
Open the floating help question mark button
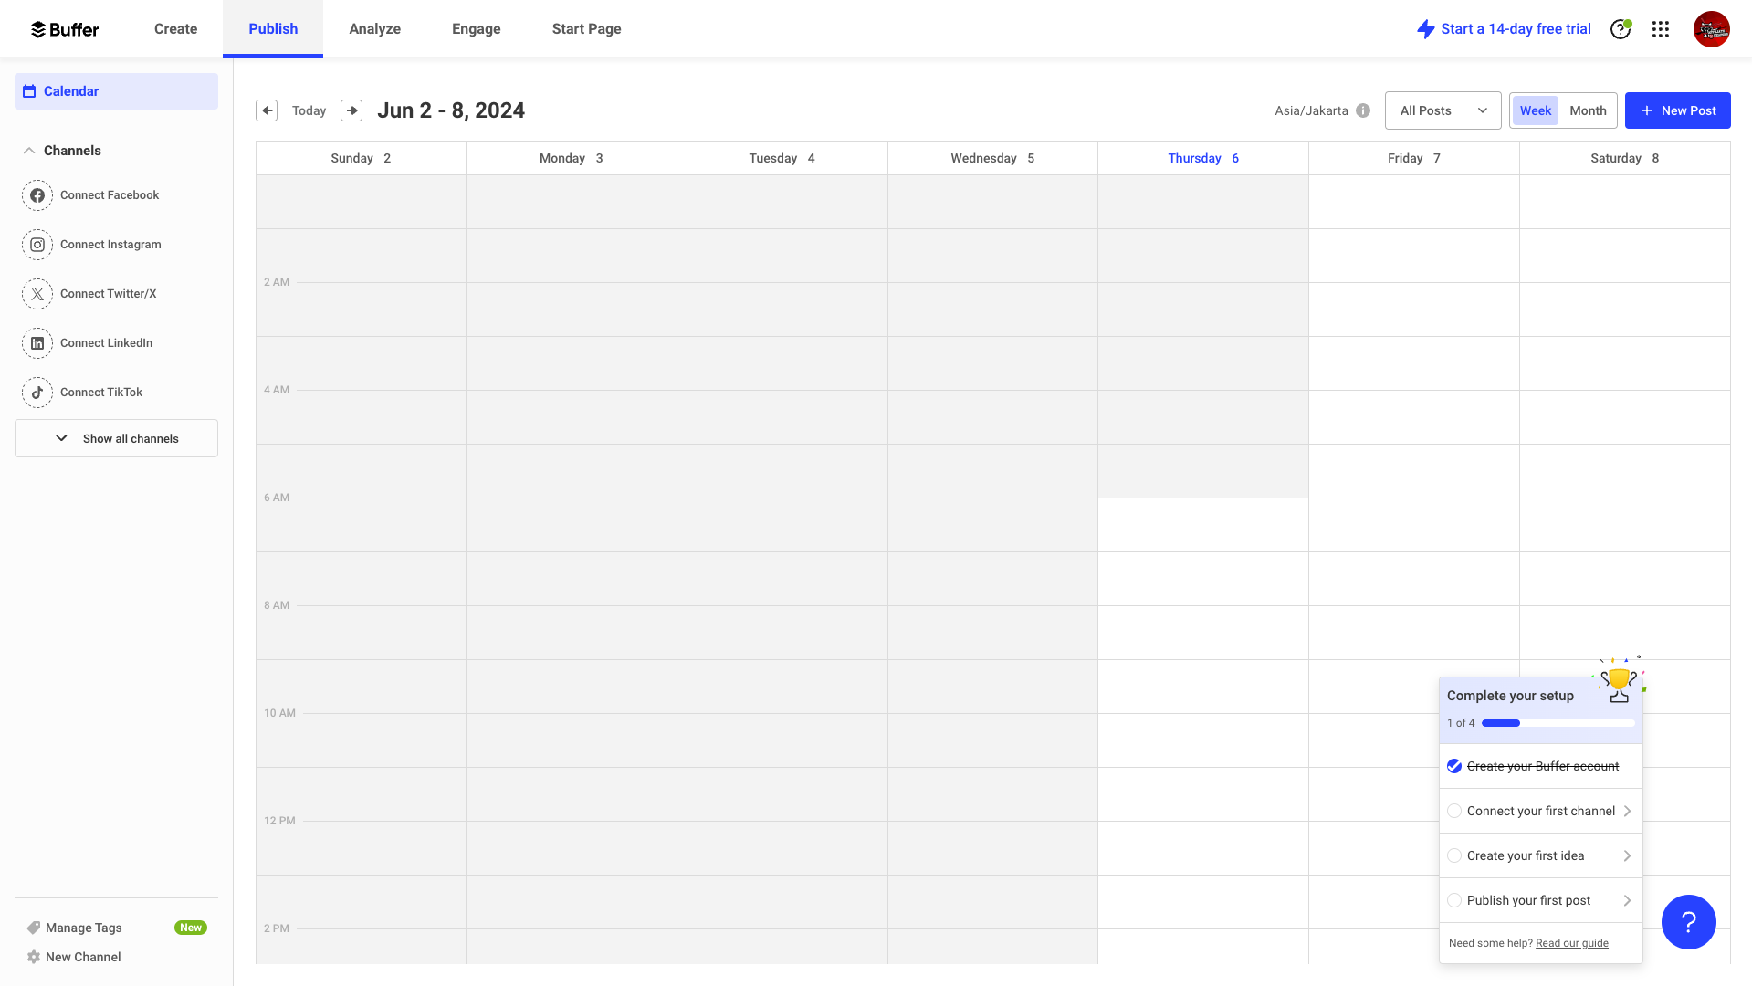1688,922
